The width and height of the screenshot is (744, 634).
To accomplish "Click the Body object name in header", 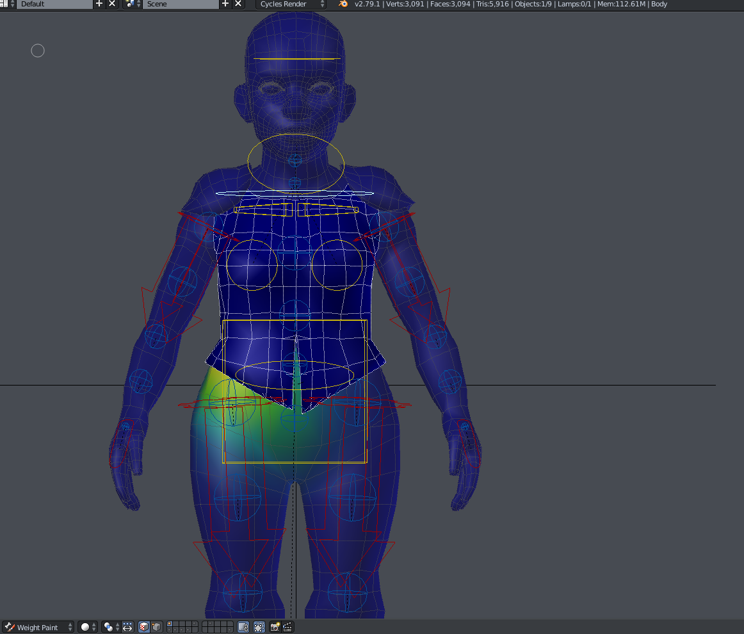I will click(659, 4).
